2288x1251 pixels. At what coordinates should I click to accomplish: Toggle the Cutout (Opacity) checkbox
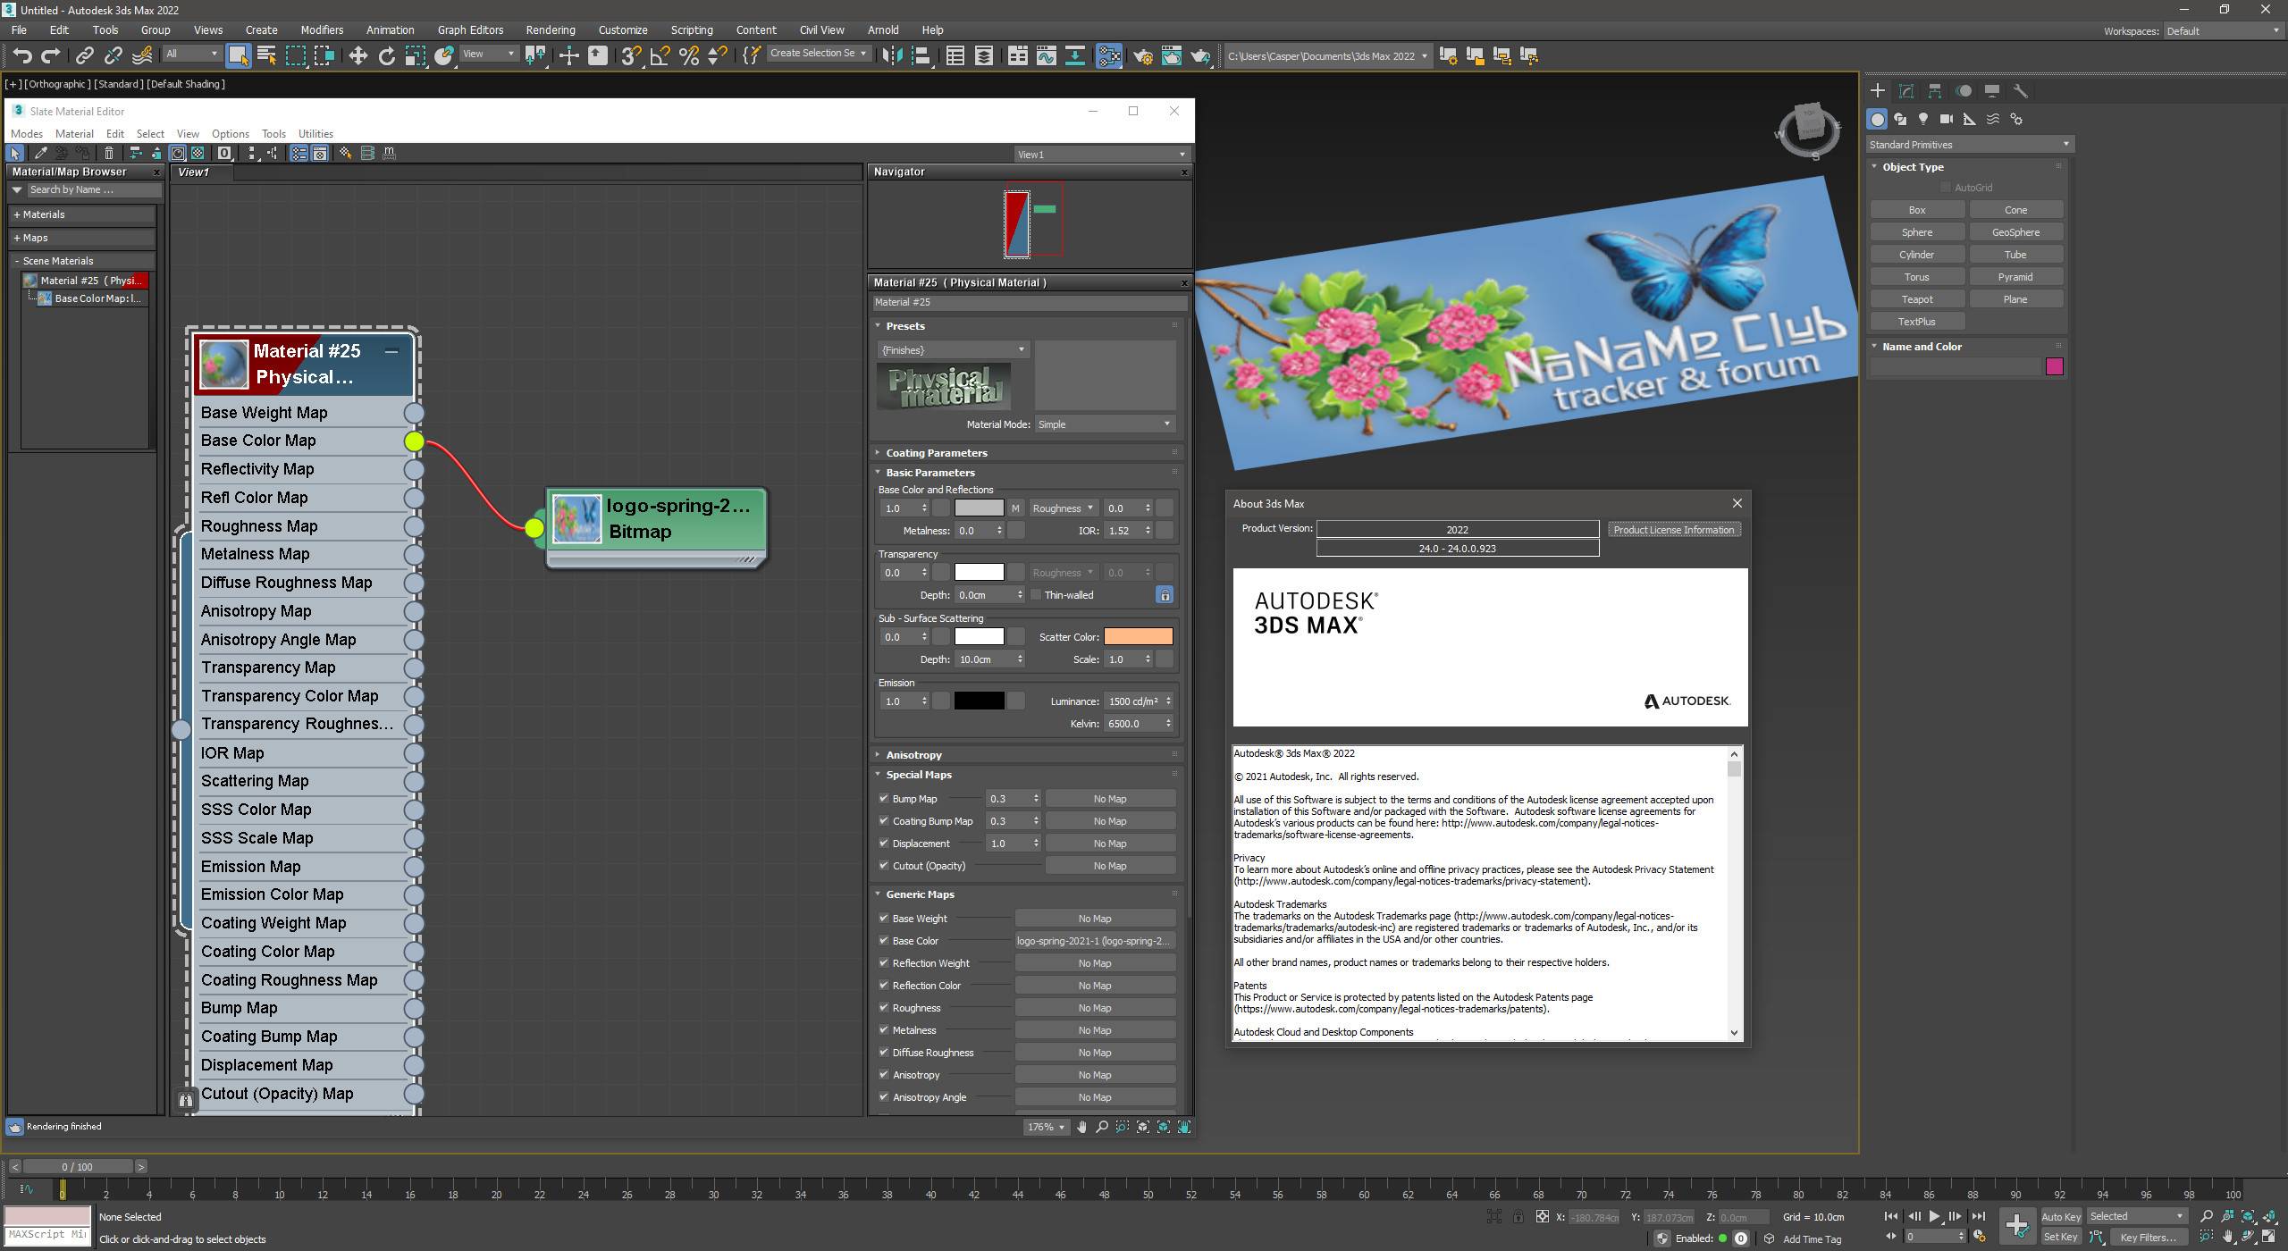(884, 865)
